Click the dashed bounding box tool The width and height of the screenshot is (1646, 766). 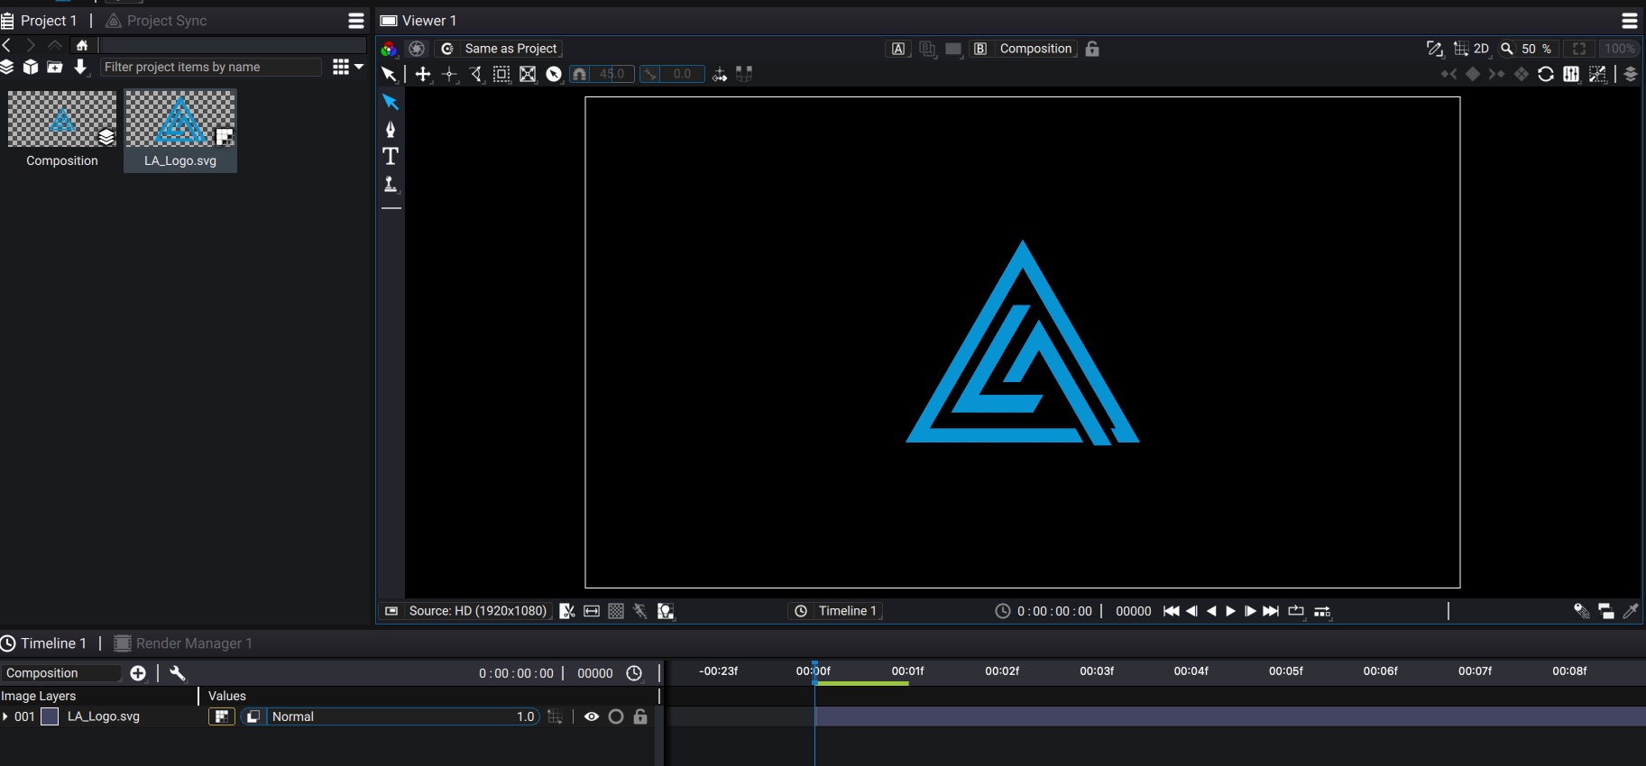(501, 74)
